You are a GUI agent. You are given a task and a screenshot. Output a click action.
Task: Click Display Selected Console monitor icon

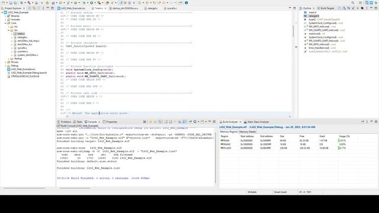pyautogui.click(x=195, y=122)
